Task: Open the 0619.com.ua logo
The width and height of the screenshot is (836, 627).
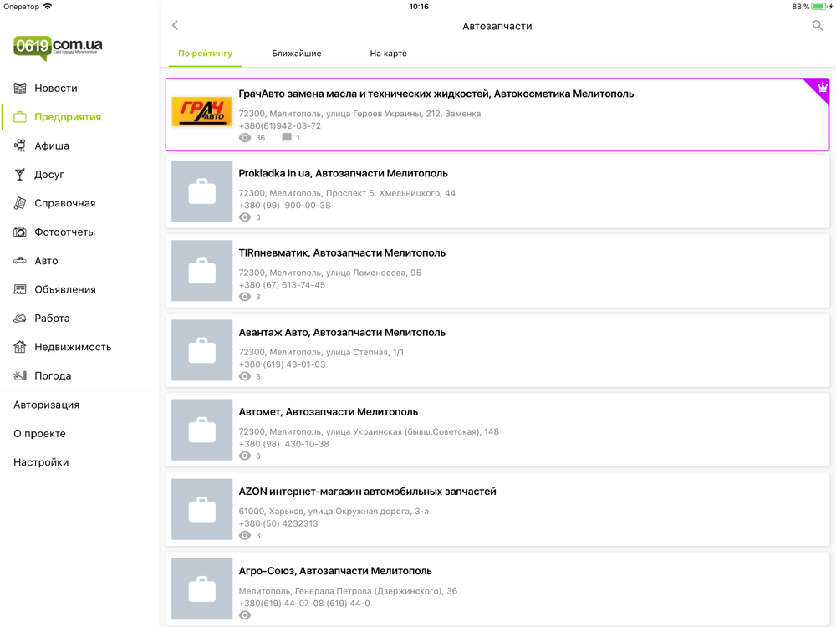Action: [x=58, y=48]
